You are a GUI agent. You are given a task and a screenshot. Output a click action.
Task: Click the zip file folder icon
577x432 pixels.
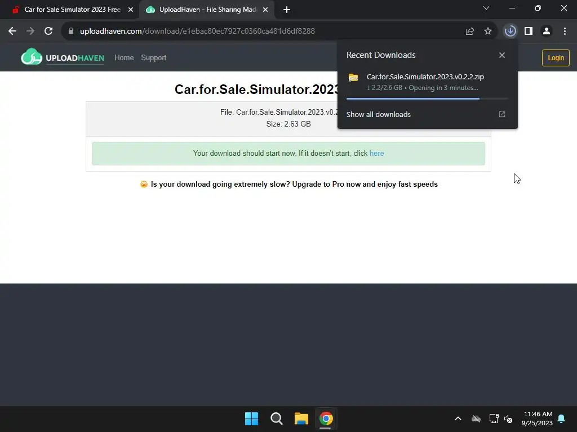tap(353, 78)
